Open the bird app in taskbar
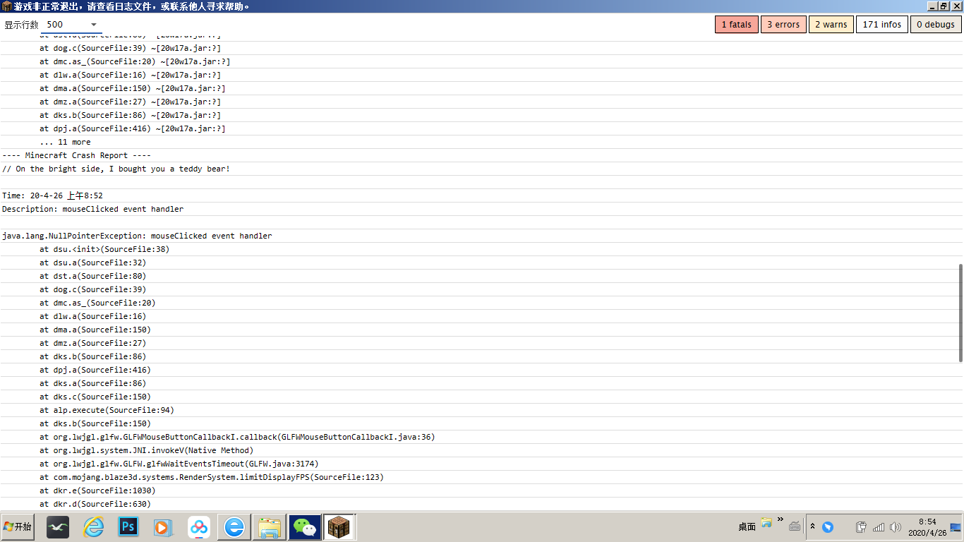The height and width of the screenshot is (542, 964). (x=58, y=527)
